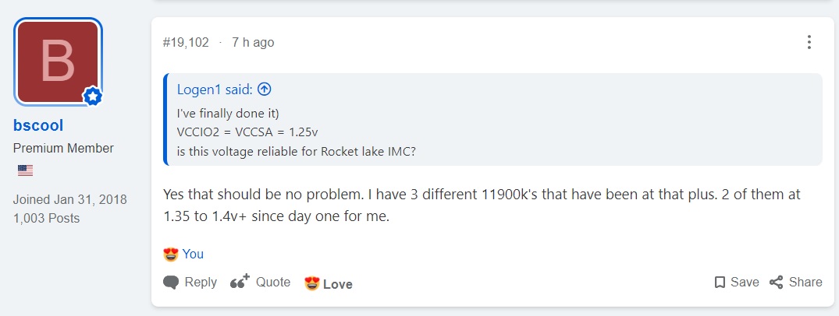Open the three-dot post options menu

click(809, 42)
